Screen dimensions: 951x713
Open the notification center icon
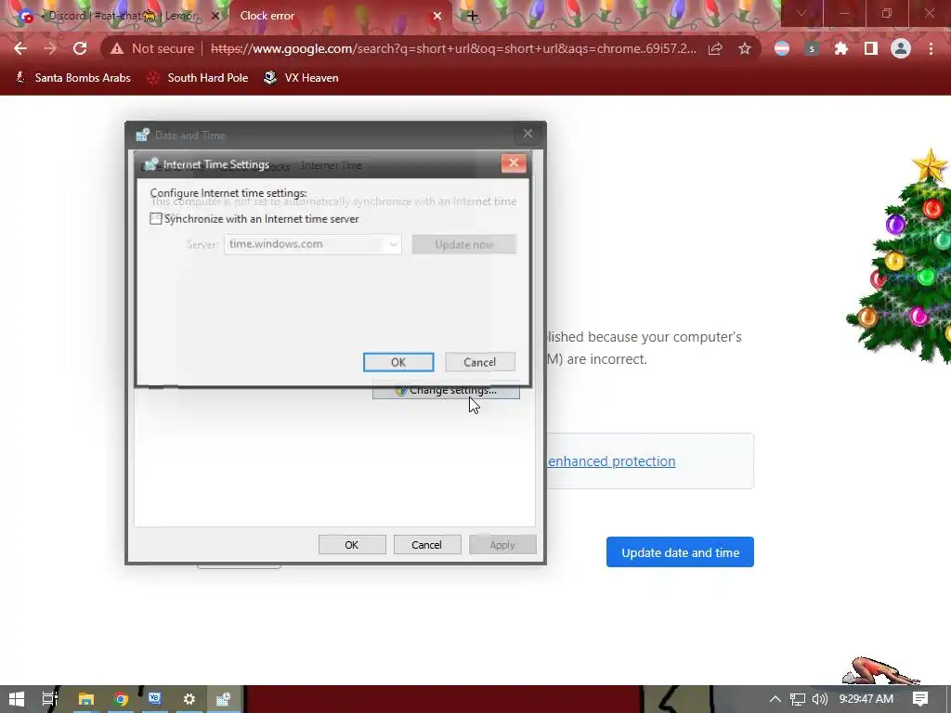(920, 699)
